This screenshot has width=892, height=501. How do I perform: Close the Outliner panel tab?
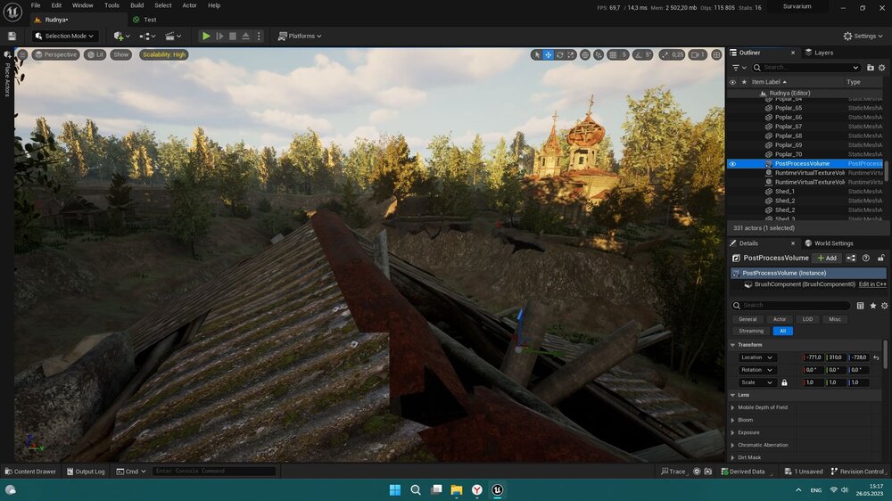pos(793,53)
